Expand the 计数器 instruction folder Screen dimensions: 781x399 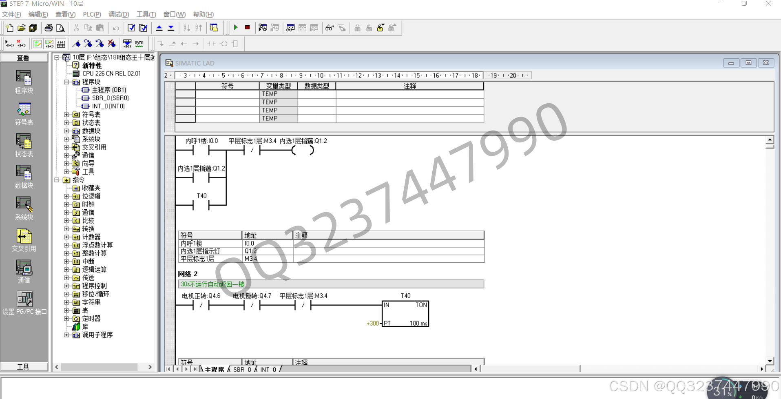pyautogui.click(x=66, y=237)
